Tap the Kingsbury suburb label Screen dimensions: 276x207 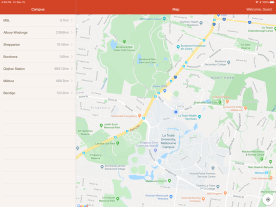tap(100, 107)
